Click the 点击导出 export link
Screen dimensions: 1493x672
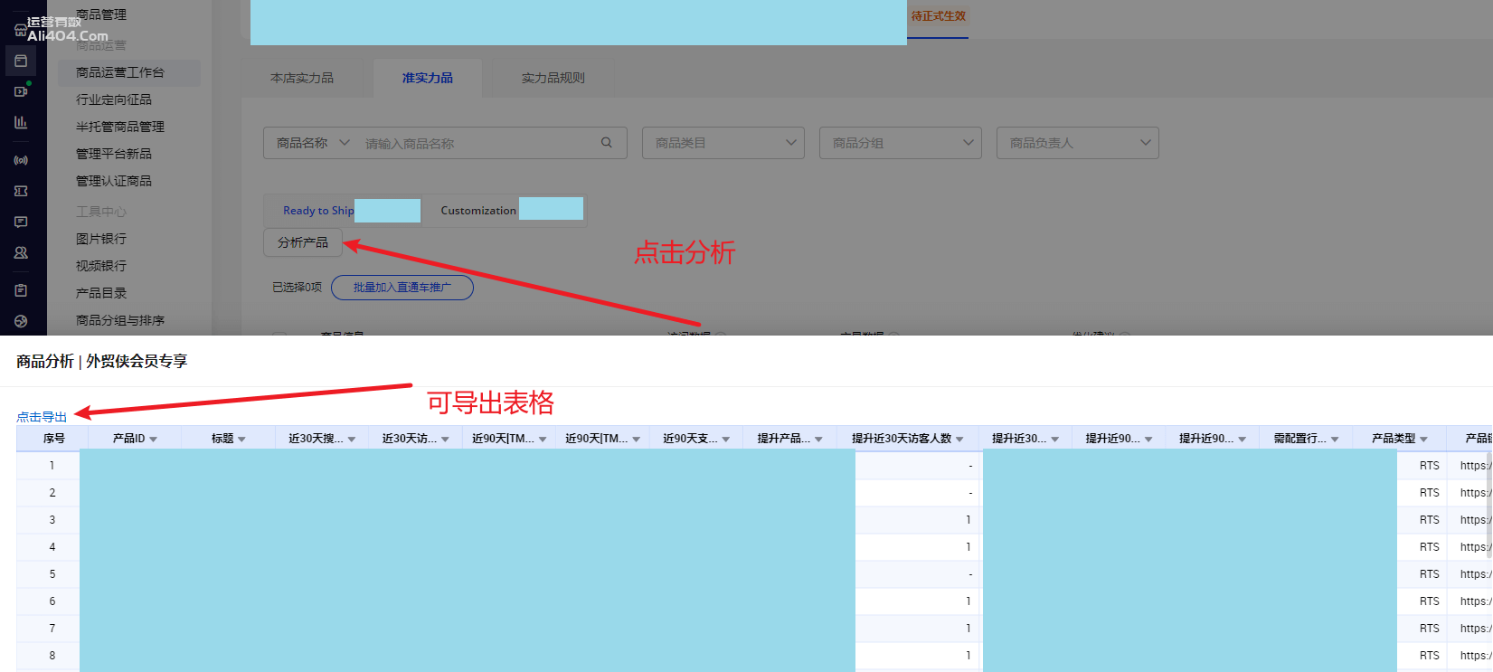(42, 417)
